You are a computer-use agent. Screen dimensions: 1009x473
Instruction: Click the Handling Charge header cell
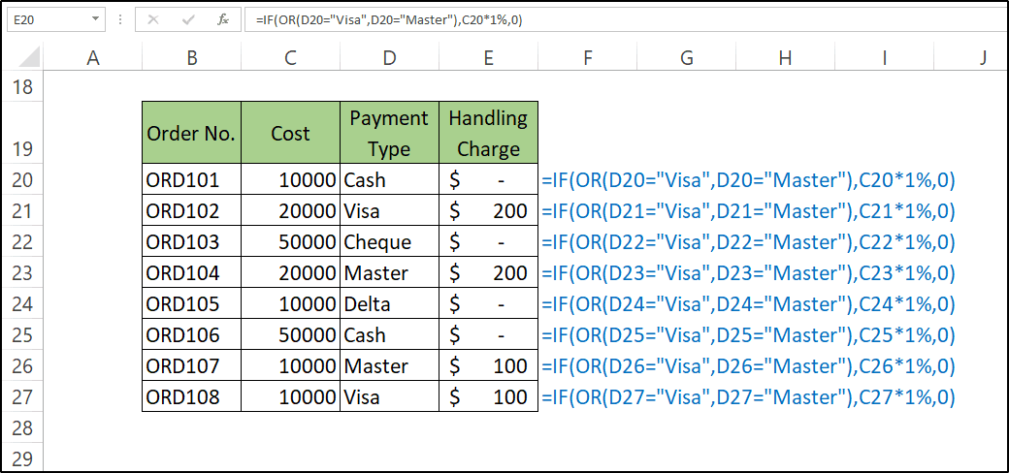click(x=488, y=133)
